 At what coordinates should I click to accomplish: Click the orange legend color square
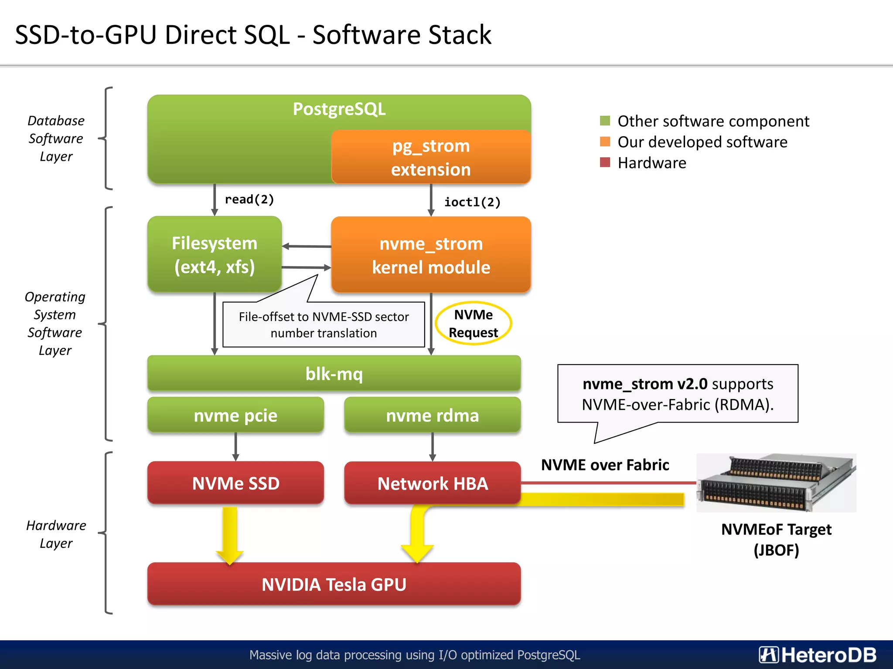[x=605, y=142]
